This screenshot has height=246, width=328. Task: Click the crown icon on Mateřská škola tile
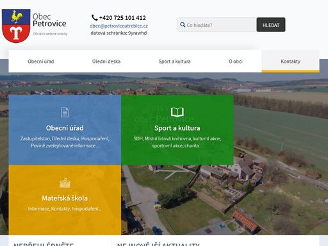coord(65,183)
